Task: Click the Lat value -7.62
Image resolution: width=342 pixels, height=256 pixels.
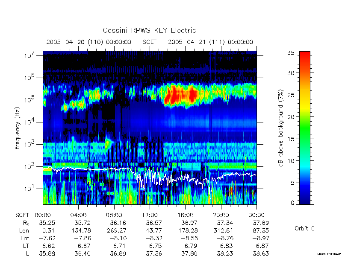Action: (x=47, y=238)
